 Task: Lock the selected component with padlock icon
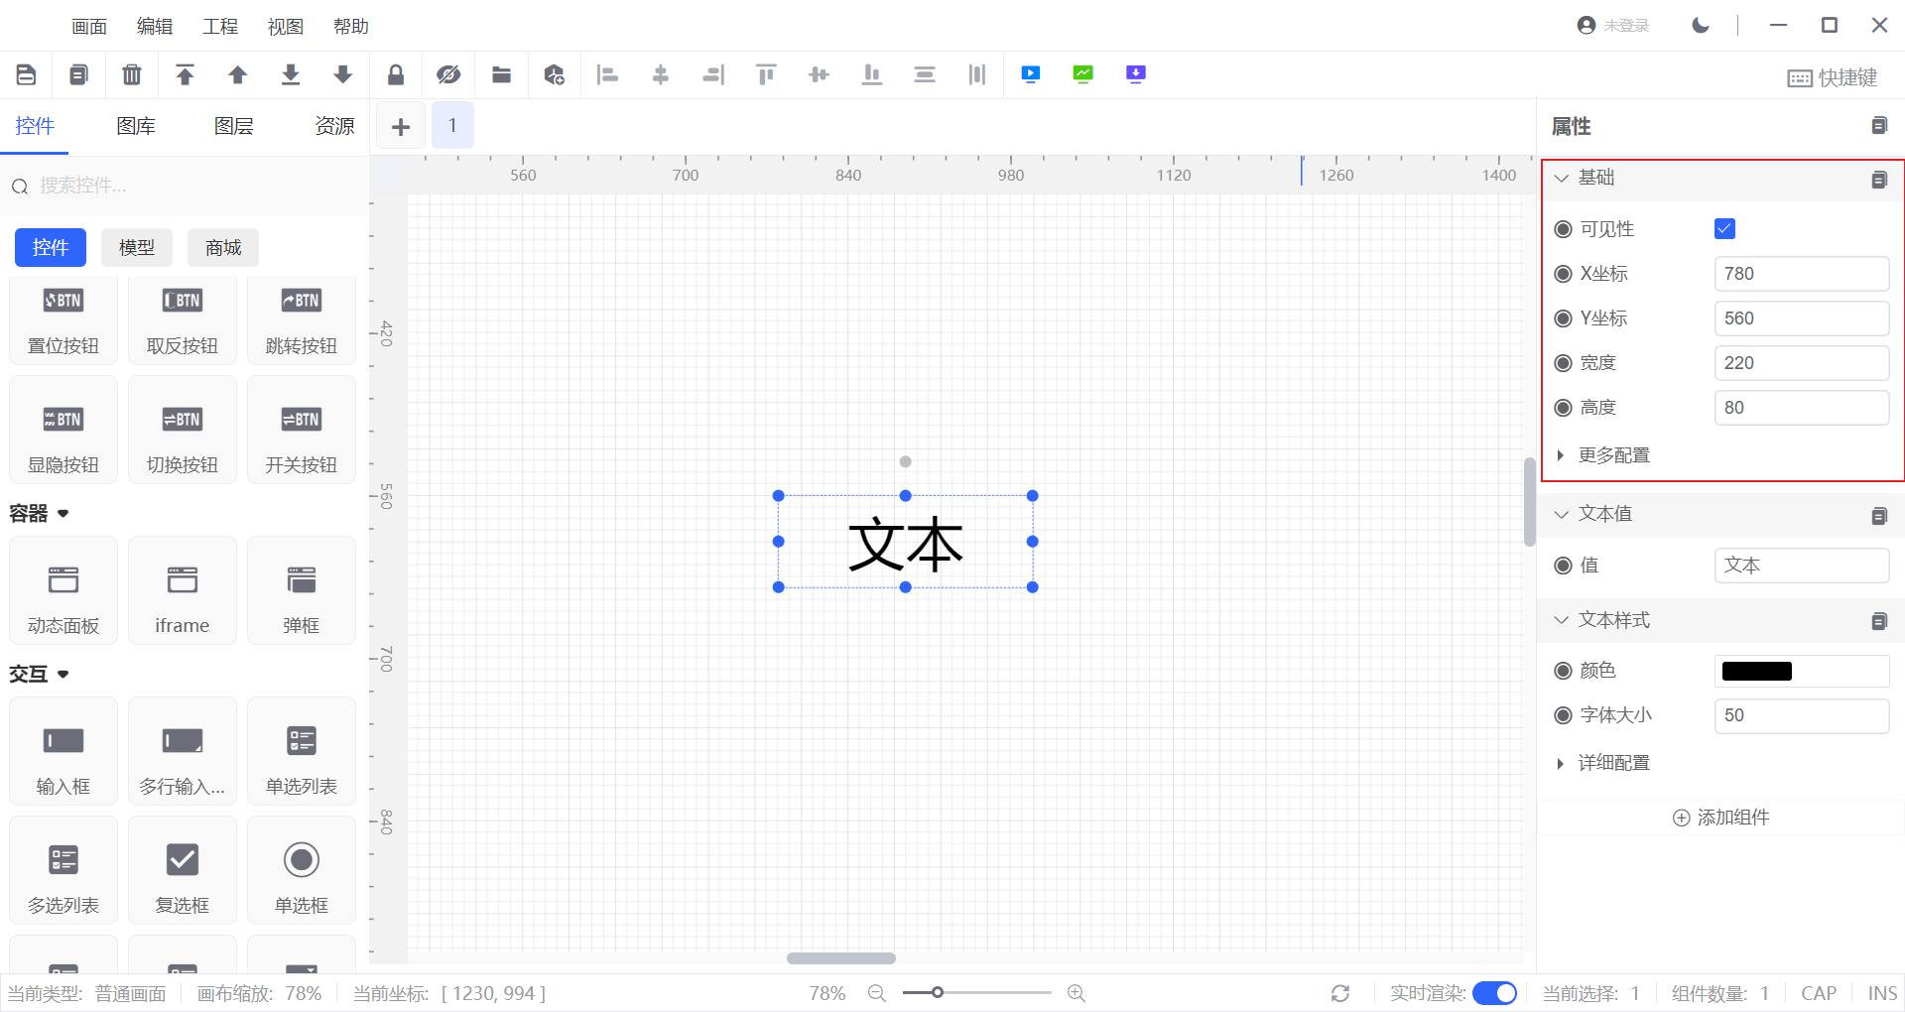point(396,74)
